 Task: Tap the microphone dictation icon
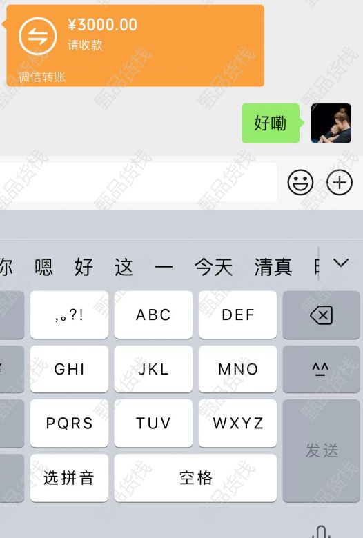click(322, 531)
